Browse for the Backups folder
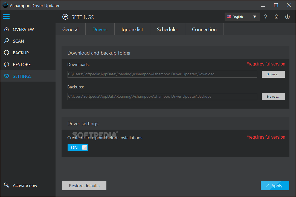 tap(273, 97)
